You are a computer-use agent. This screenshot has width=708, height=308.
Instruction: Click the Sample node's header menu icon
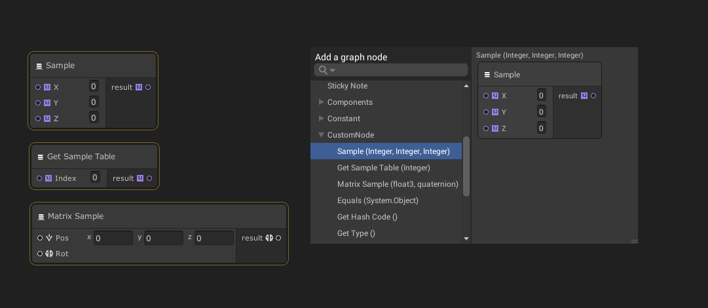point(39,66)
